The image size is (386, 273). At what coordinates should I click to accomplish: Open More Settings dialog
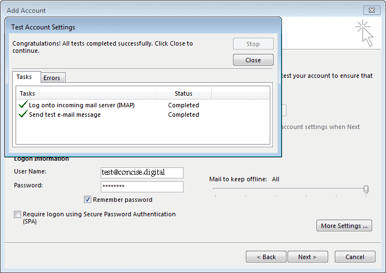pos(344,226)
